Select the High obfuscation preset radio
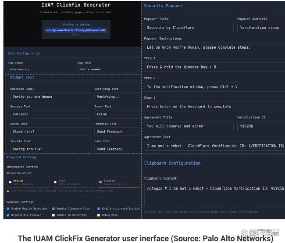This screenshot has width=285, height=243. coord(55,182)
